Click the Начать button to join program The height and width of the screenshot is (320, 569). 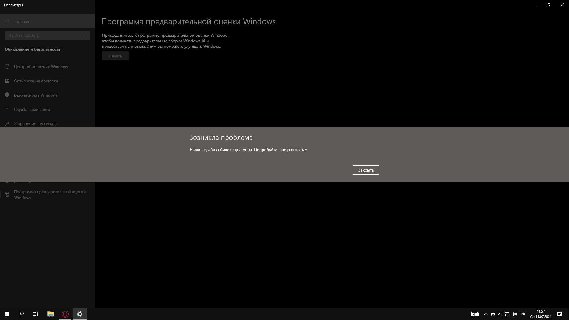(115, 55)
